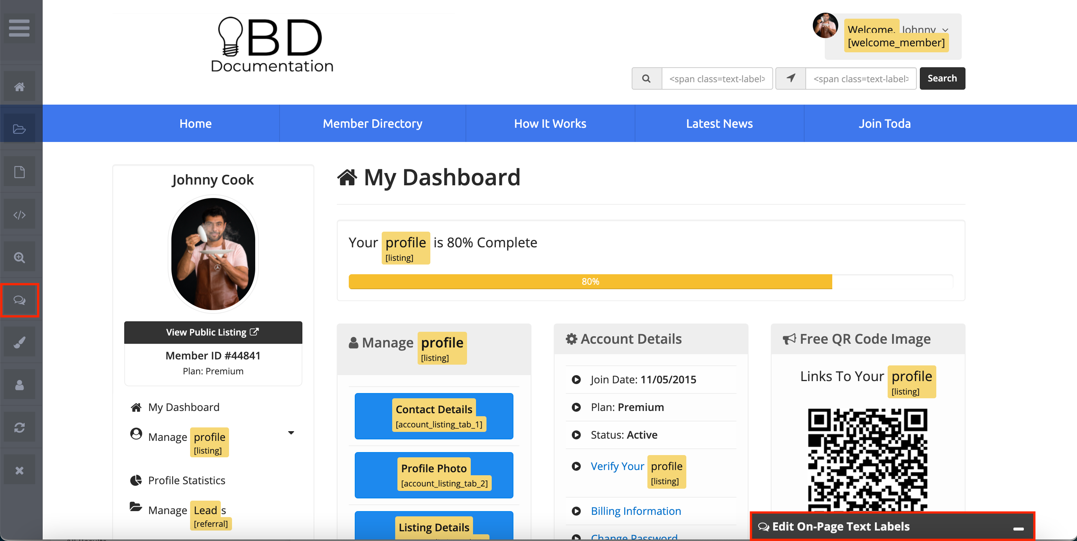Image resolution: width=1077 pixels, height=541 pixels.
Task: Click the location arrow icon beside the search field
Action: coord(791,78)
